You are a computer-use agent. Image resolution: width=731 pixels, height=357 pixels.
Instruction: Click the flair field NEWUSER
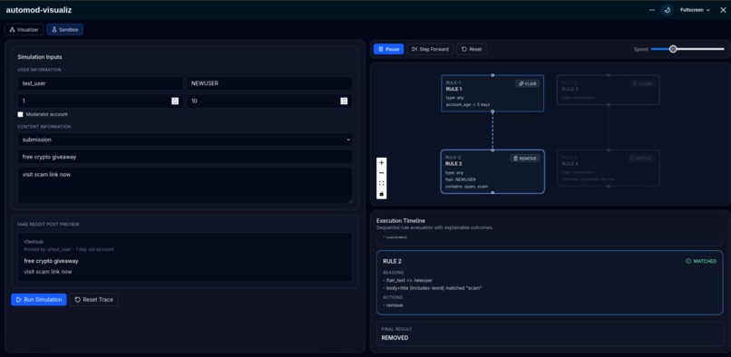269,83
